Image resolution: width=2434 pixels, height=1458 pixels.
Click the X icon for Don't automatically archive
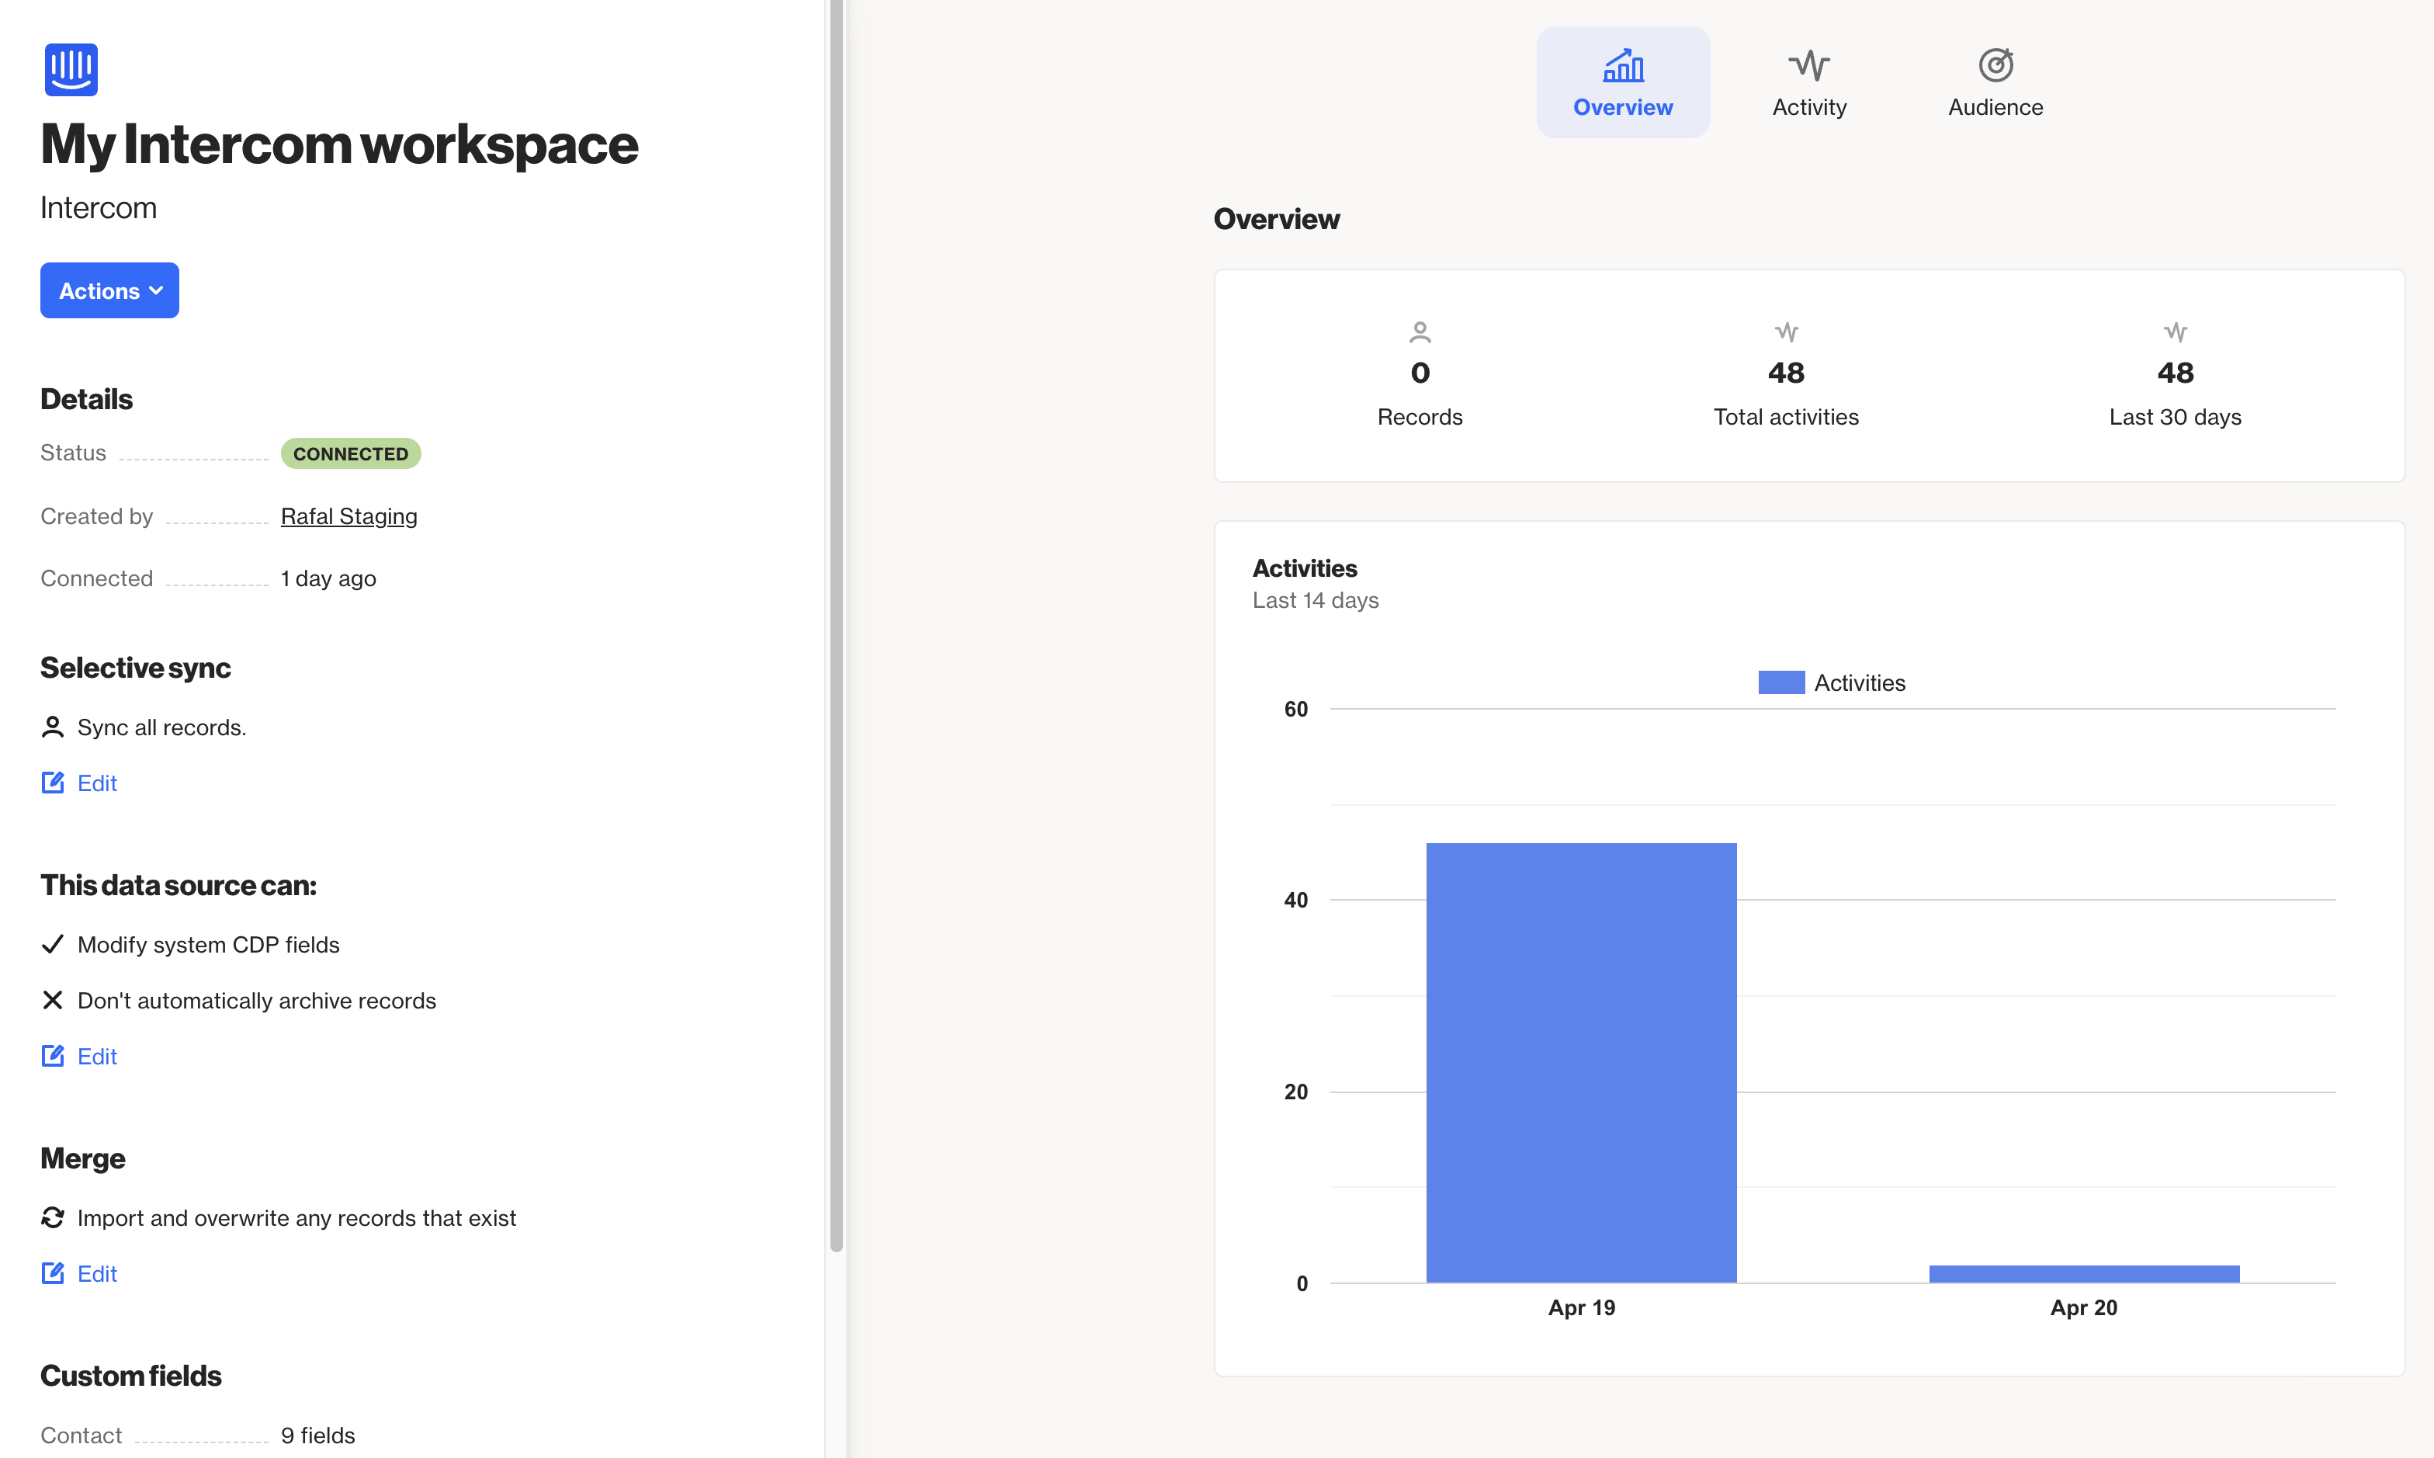pyautogui.click(x=52, y=1000)
